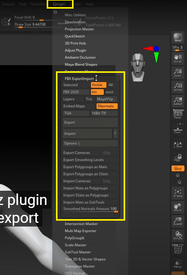
Task: Toggle the Floor grid icon
Action: (178, 130)
